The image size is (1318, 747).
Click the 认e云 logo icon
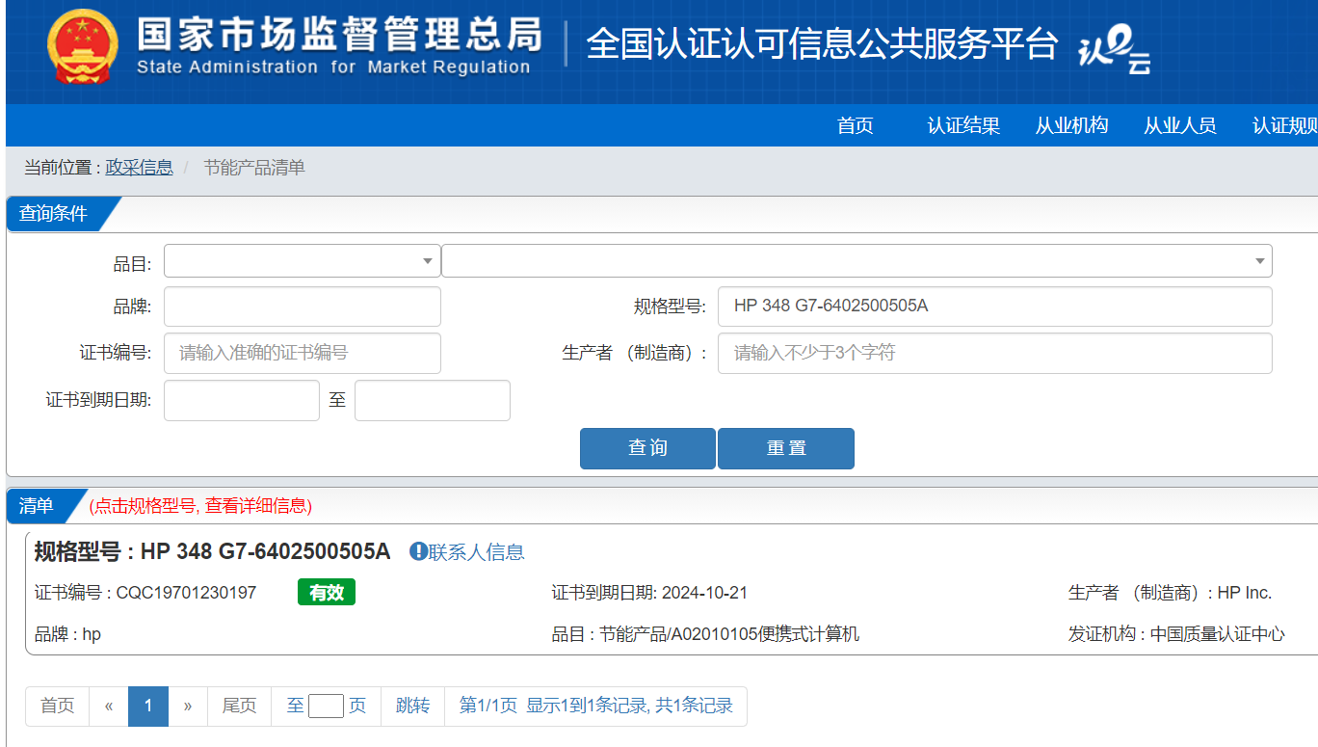pyautogui.click(x=1115, y=50)
